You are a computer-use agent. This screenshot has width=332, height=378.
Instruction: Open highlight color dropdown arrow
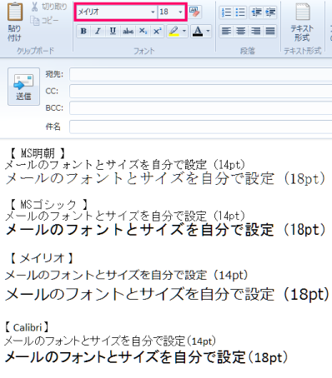click(184, 31)
